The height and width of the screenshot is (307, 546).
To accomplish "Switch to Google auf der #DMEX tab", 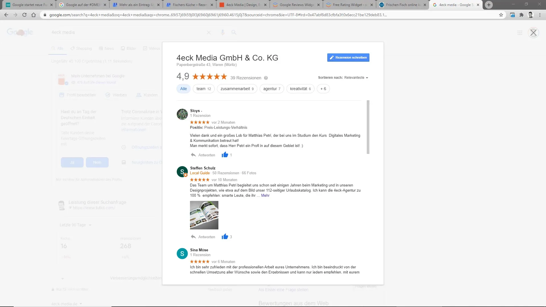I will 82,5.
